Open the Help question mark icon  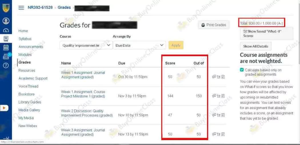6,65
